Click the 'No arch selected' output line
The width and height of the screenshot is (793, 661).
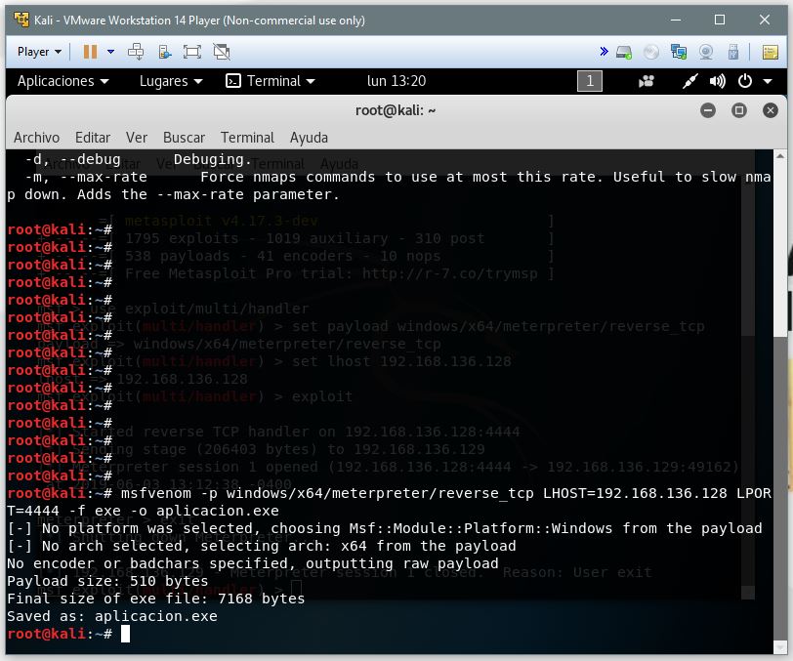coord(262,546)
